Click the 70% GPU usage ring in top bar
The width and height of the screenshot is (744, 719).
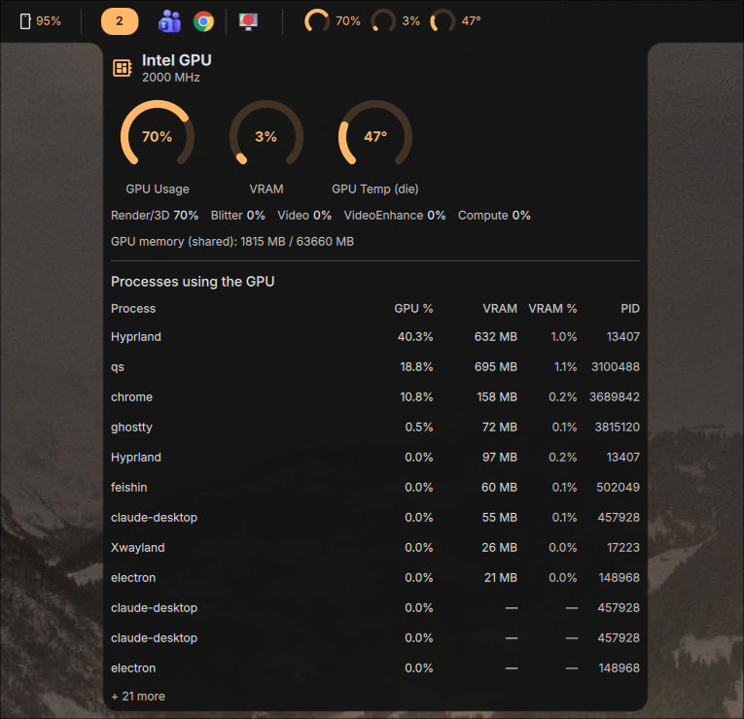pos(317,21)
